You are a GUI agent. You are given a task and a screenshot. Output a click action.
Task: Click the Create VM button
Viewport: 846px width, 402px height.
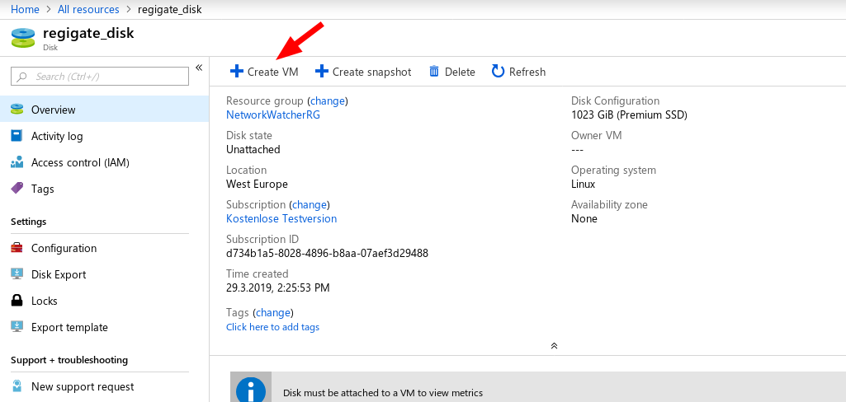tap(264, 72)
